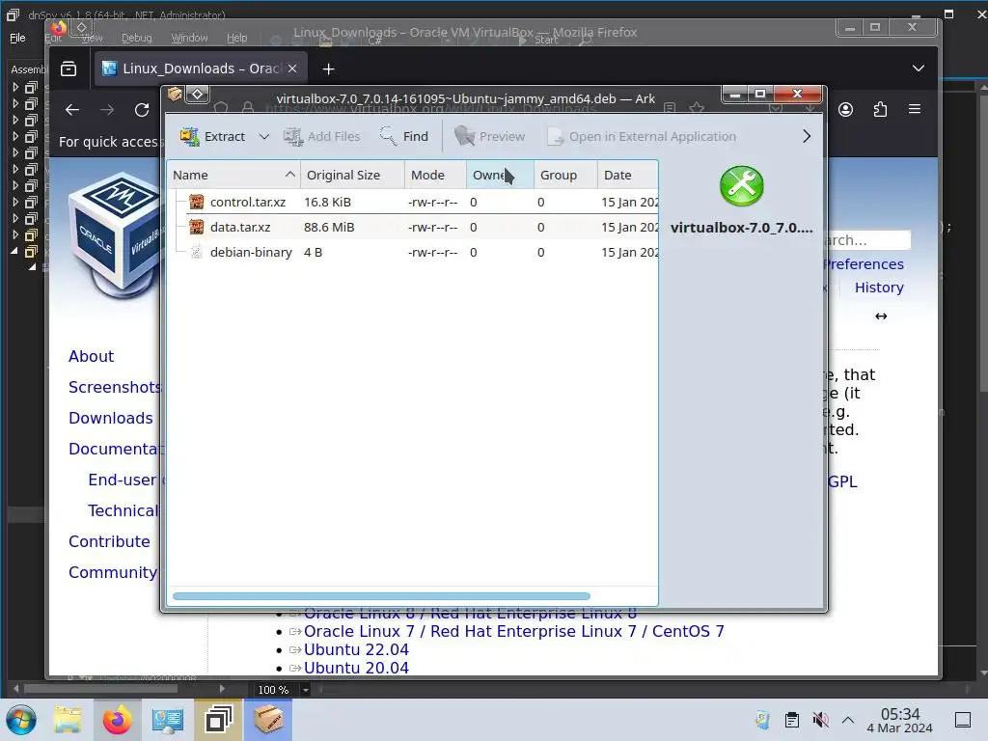Open the dnSpy taskbar icon

(218, 720)
